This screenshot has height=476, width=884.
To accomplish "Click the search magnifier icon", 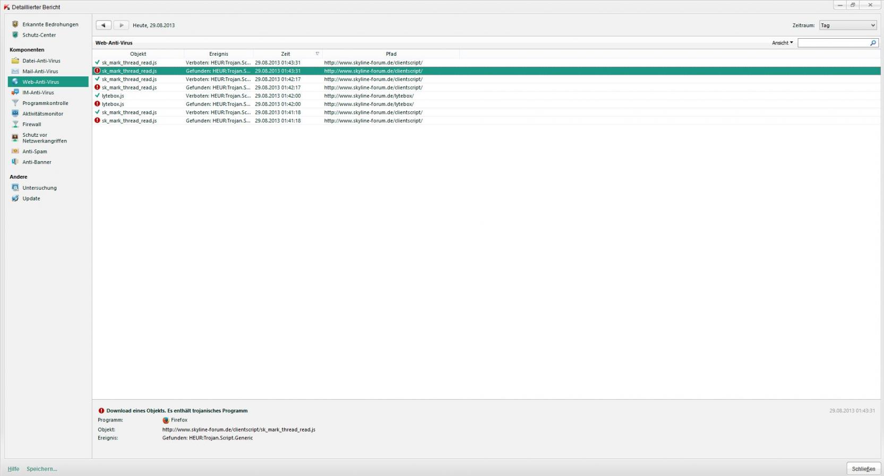I will (x=873, y=43).
